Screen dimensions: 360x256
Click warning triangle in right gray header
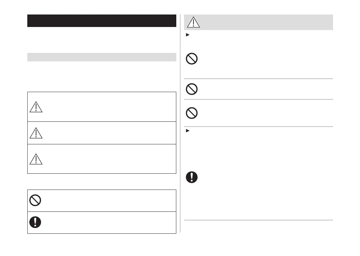[x=193, y=22]
